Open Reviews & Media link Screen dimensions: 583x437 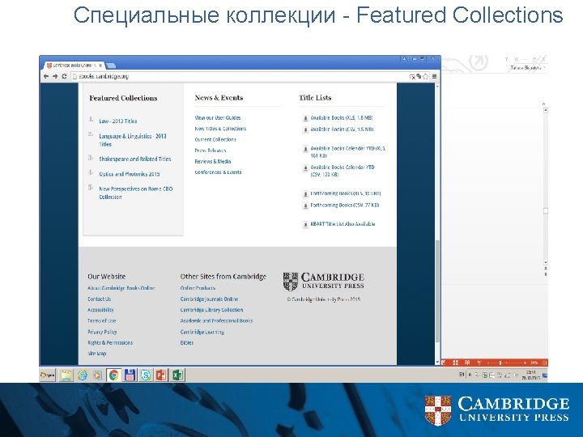(213, 162)
